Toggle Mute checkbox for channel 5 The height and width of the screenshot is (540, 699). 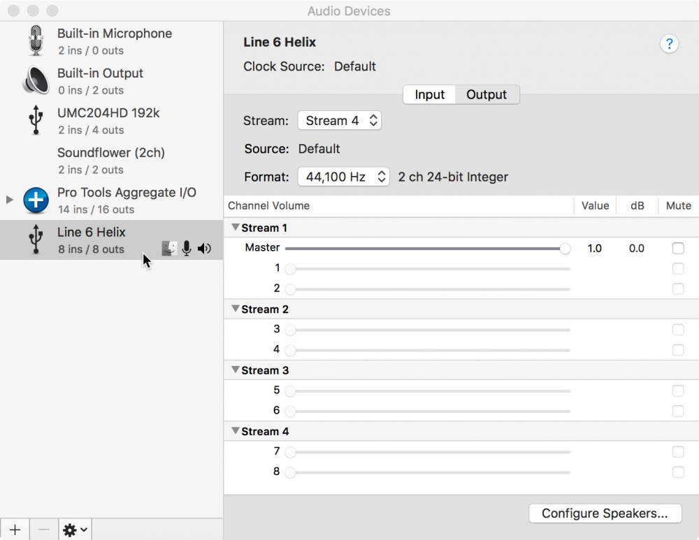tap(677, 391)
